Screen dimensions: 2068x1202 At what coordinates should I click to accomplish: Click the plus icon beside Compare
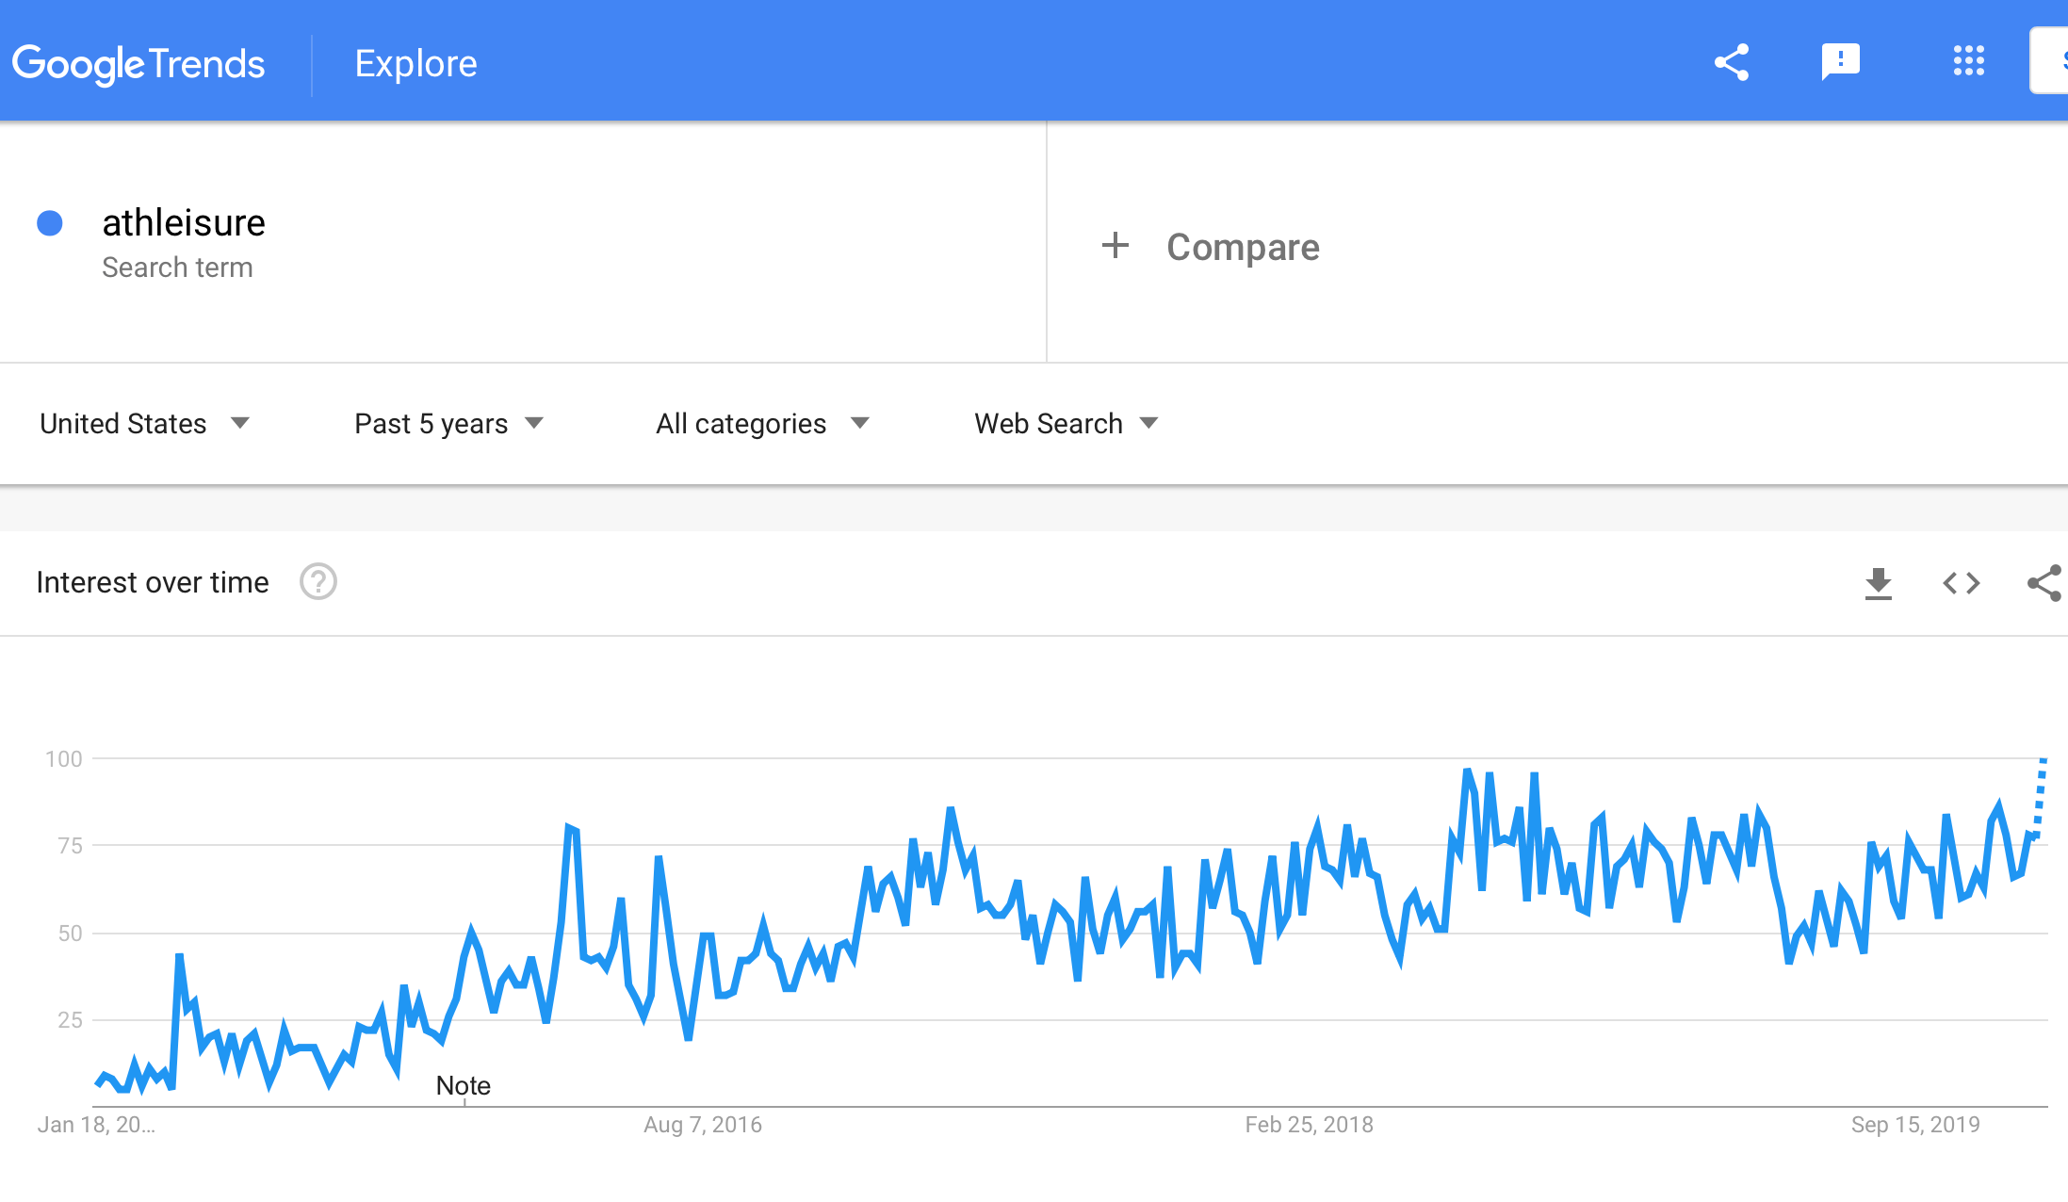click(x=1115, y=246)
